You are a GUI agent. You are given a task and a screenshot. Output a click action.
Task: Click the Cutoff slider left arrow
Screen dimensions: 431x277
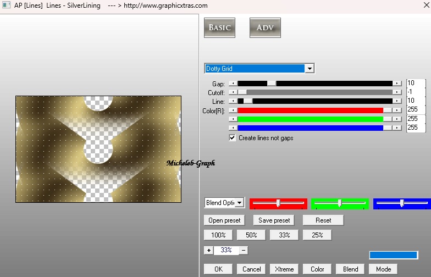click(233, 92)
